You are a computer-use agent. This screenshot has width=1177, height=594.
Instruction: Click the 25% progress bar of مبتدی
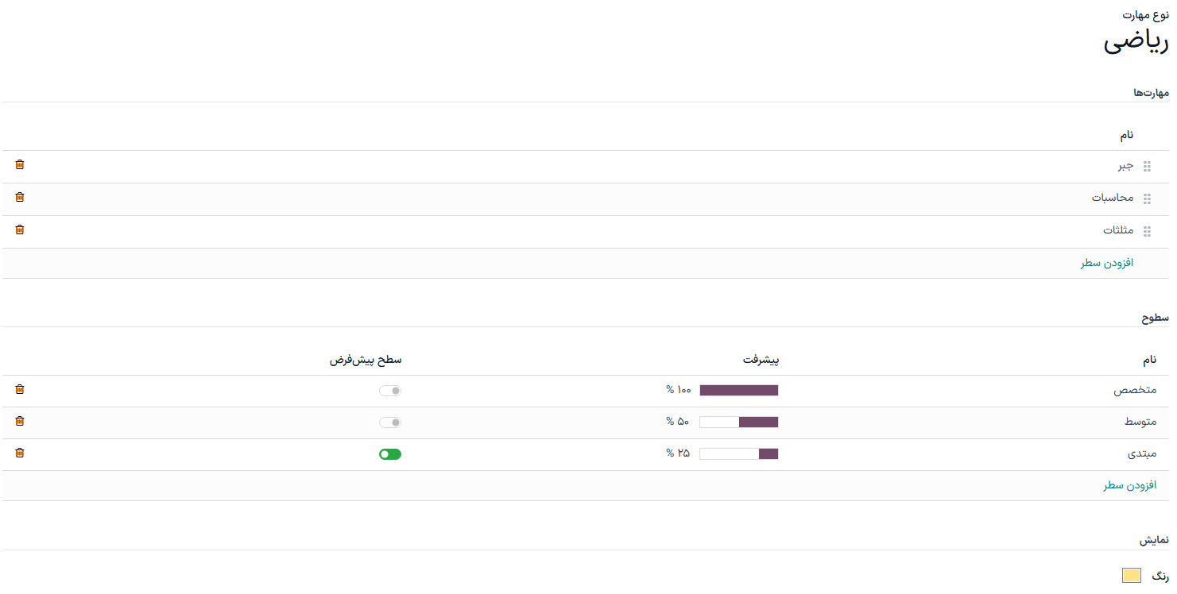pyautogui.click(x=738, y=454)
